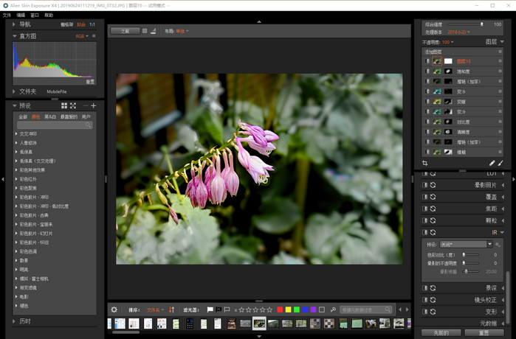The image size is (516, 339).
Task: Toggle the 饱和度 layer on or off
Action: click(x=427, y=71)
